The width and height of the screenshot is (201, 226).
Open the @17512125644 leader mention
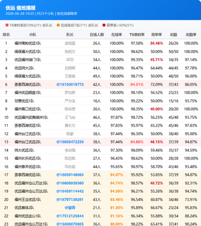point(70,216)
